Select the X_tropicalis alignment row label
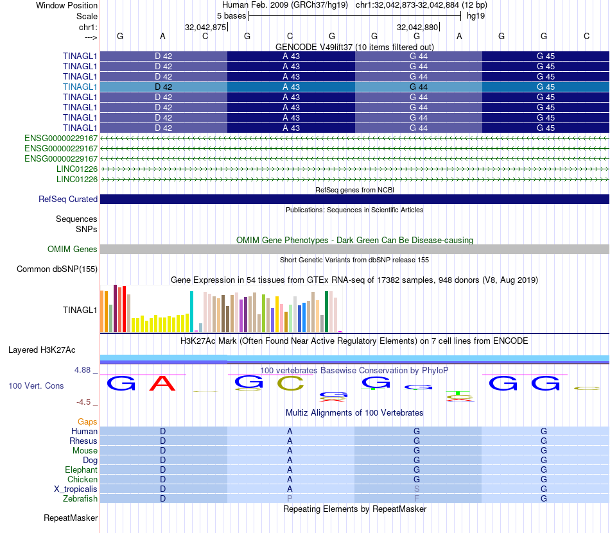This screenshot has height=533, width=610. (76, 489)
